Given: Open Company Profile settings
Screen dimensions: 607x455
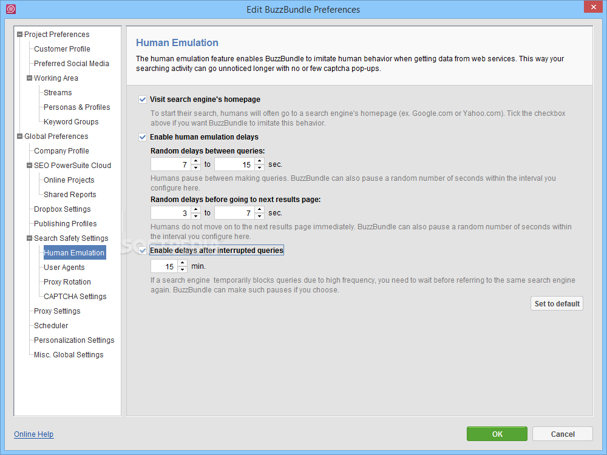Looking at the screenshot, I should point(61,151).
